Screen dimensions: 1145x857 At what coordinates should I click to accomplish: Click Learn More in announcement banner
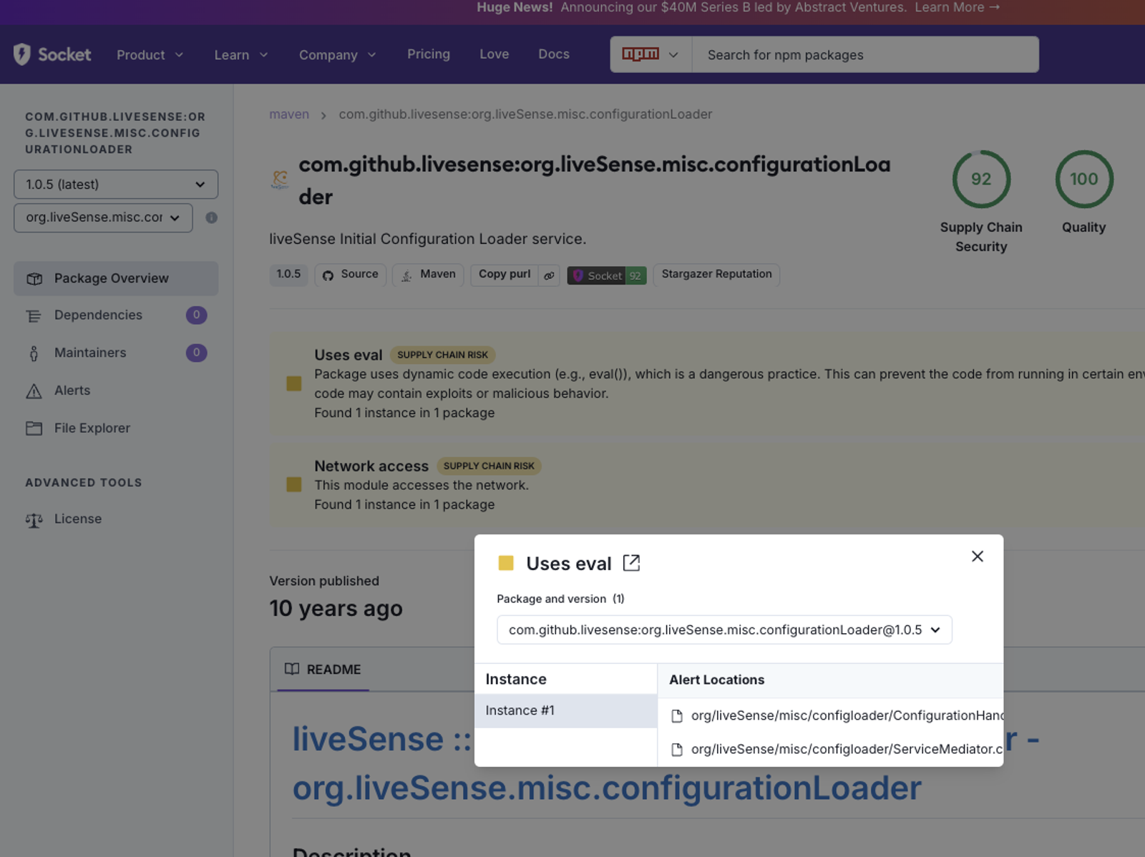pos(957,8)
